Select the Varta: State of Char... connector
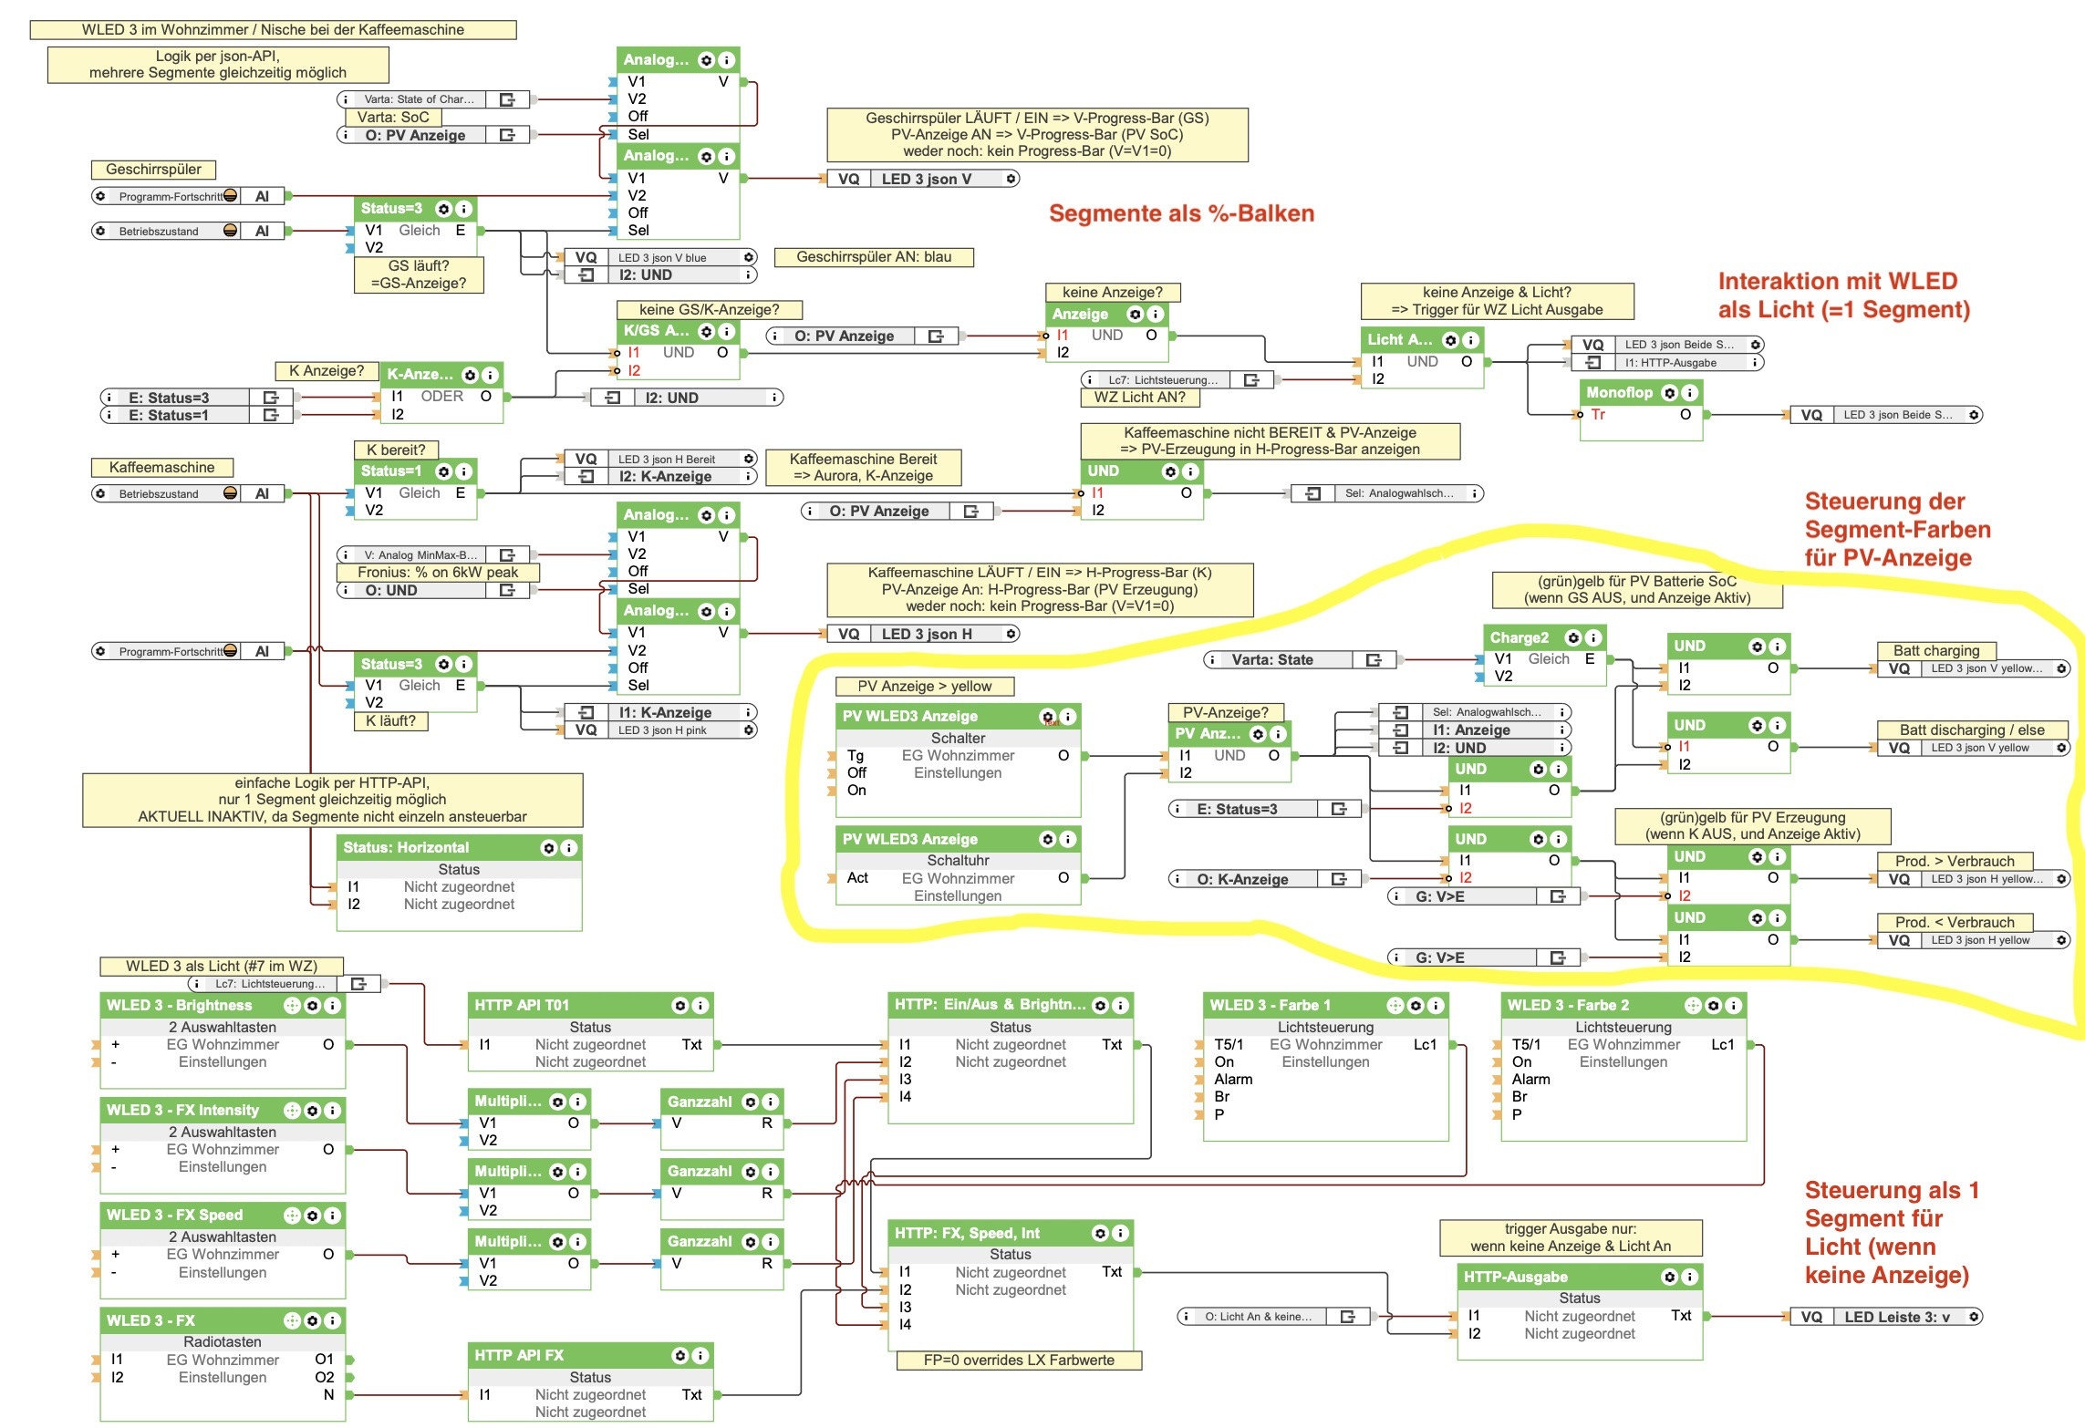 pyautogui.click(x=433, y=99)
